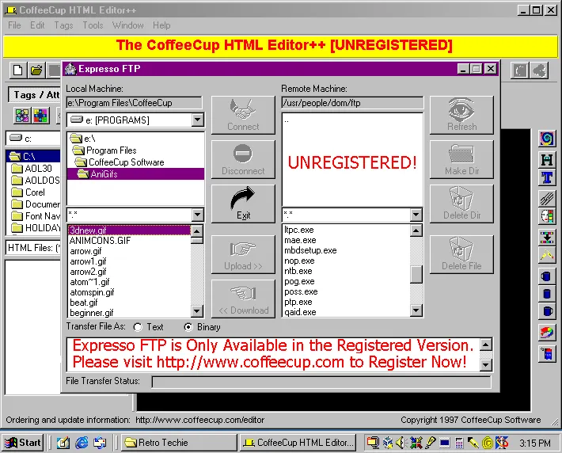This screenshot has width=562, height=453.
Task: Select mbdsetup.exe in remote file list
Action: (310, 251)
